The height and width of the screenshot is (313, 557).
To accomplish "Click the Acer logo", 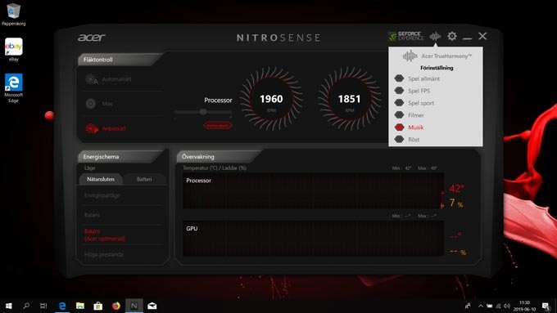I will click(x=92, y=38).
